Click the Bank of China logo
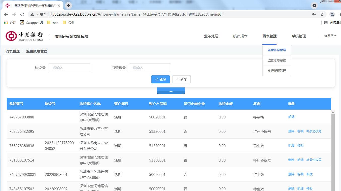This screenshot has width=341, height=191. tap(24, 36)
